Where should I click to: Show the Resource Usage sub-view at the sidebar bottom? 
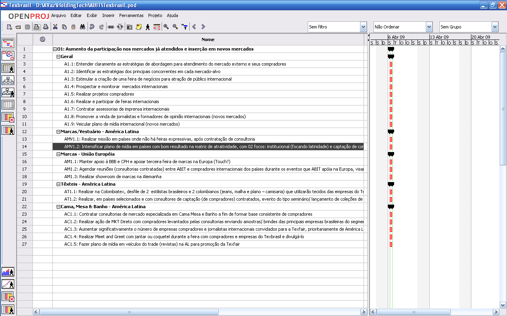coord(8,309)
